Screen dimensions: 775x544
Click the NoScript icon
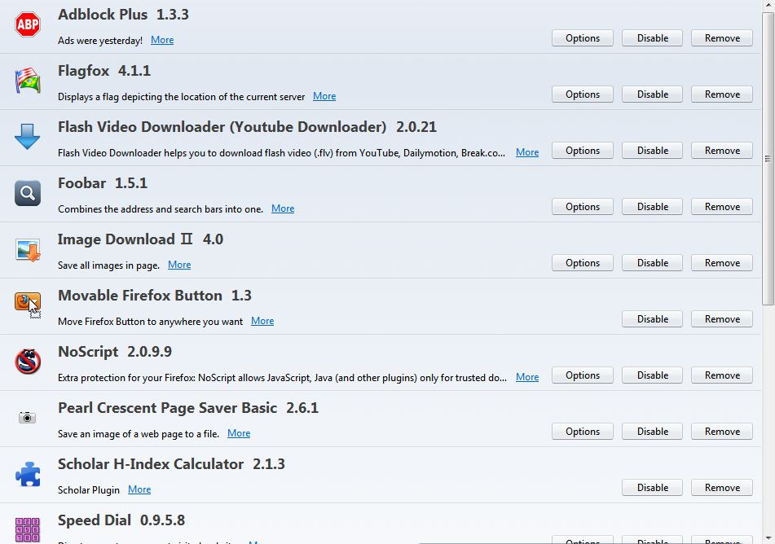coord(28,362)
